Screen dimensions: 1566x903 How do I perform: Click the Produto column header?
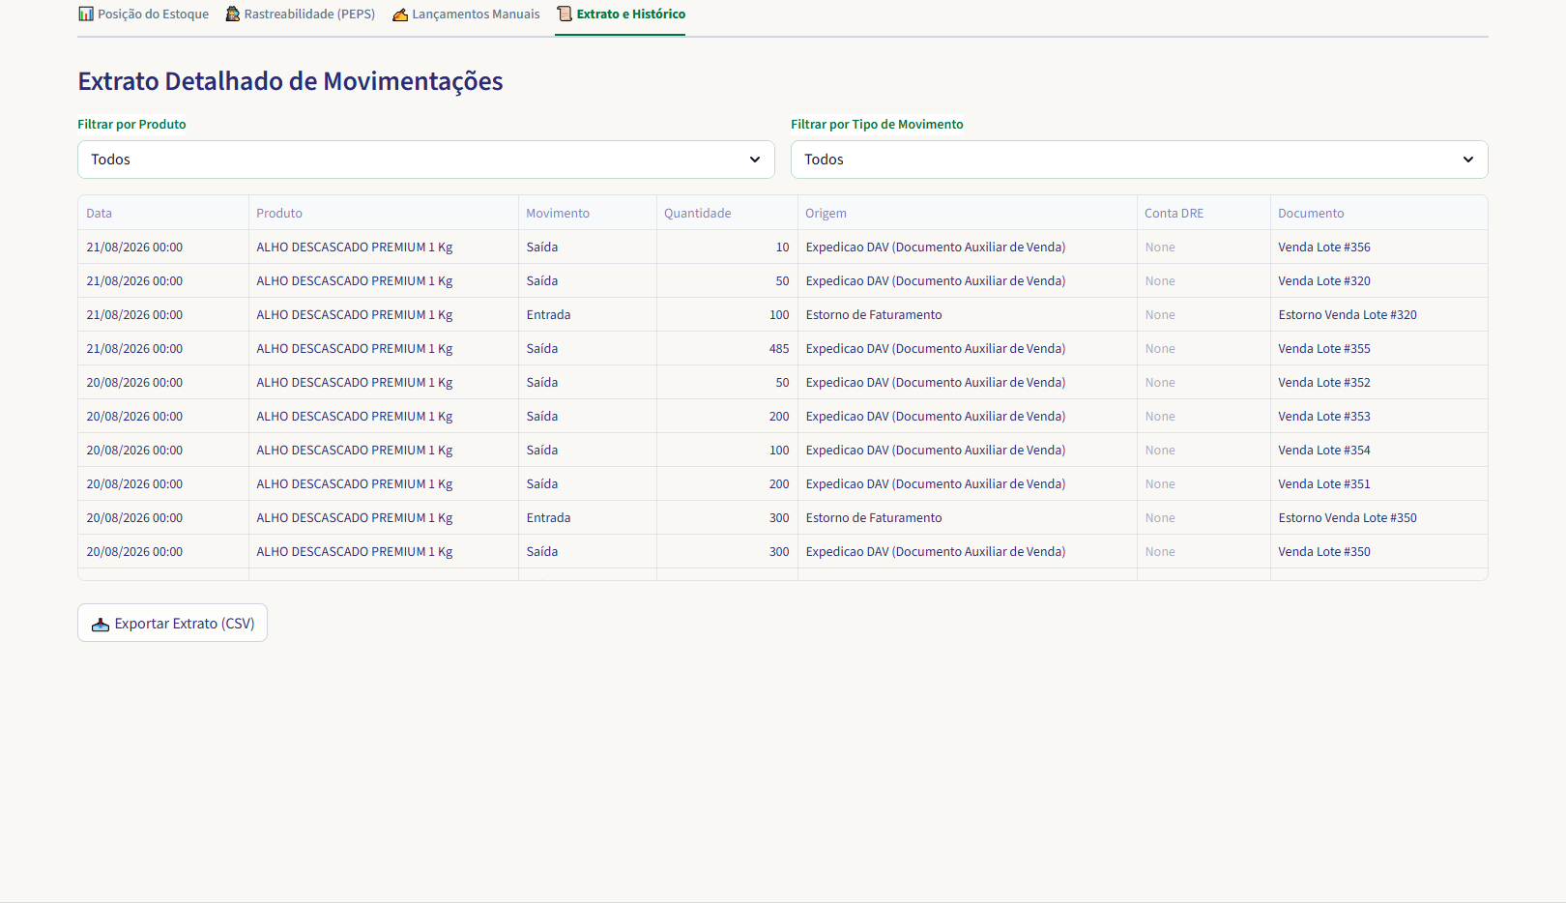tap(384, 213)
